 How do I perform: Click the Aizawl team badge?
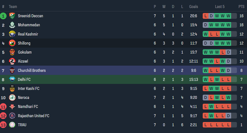click(x=12, y=61)
